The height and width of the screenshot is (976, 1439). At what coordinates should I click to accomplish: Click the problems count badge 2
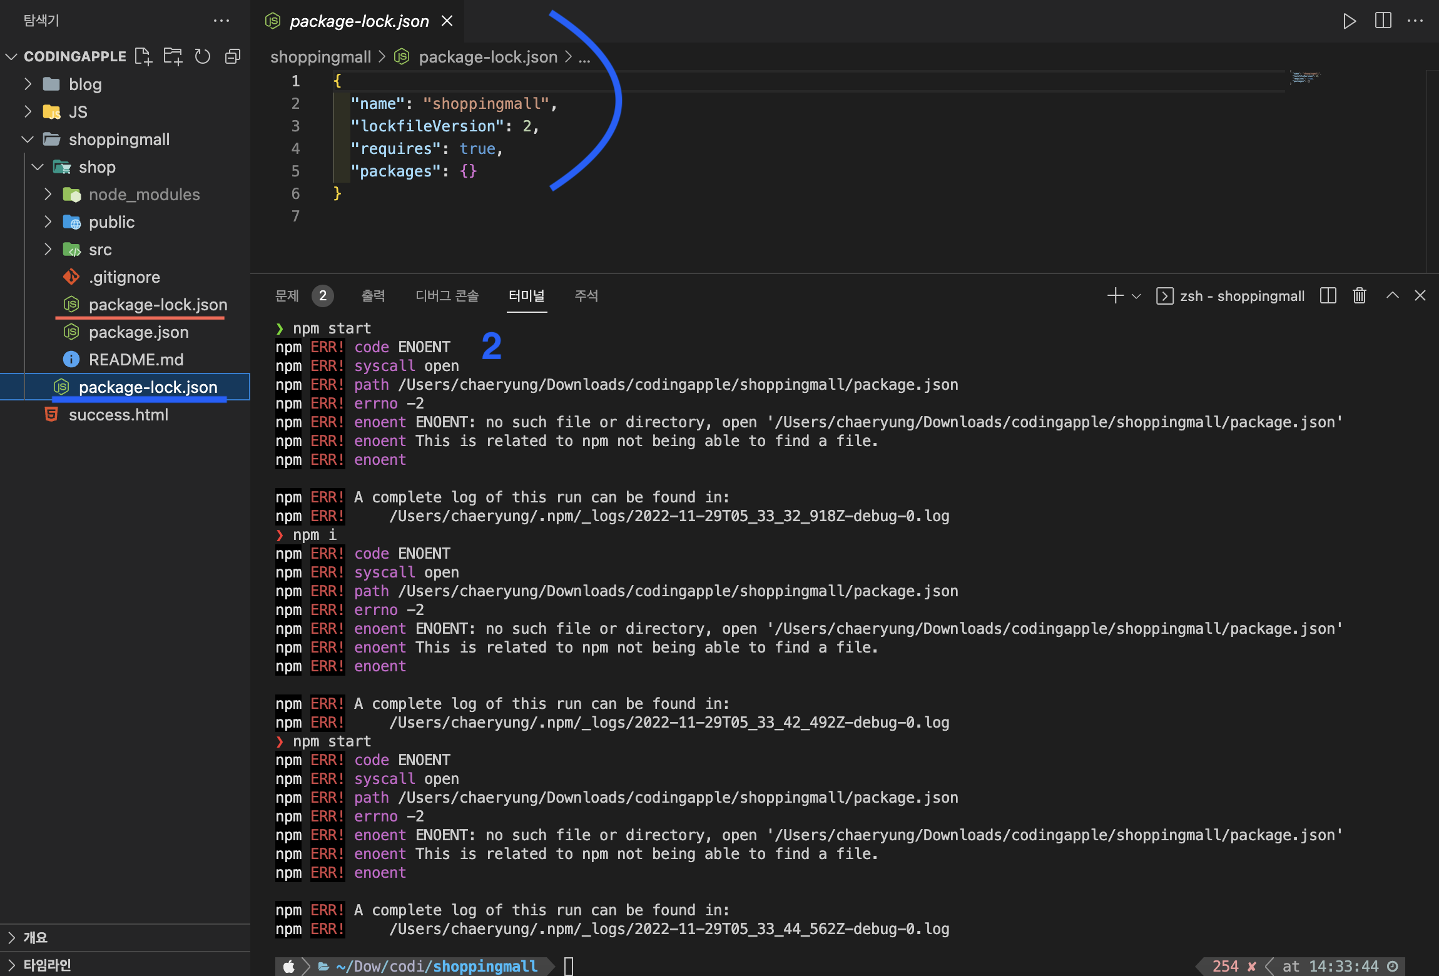click(323, 295)
